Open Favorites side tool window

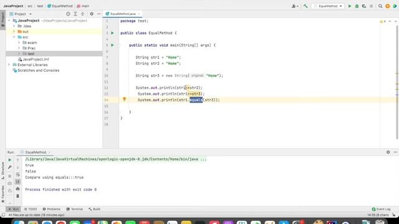pos(2,194)
